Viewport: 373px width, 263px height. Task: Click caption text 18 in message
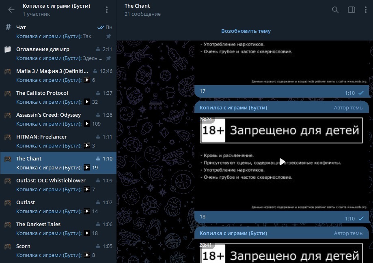pos(203,217)
